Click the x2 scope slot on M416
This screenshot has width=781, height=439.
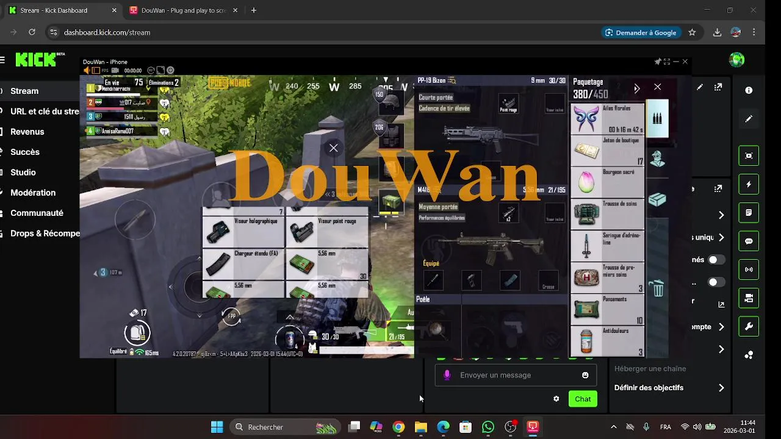509,213
